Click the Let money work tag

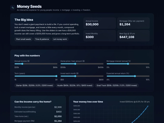[x=60, y=39]
